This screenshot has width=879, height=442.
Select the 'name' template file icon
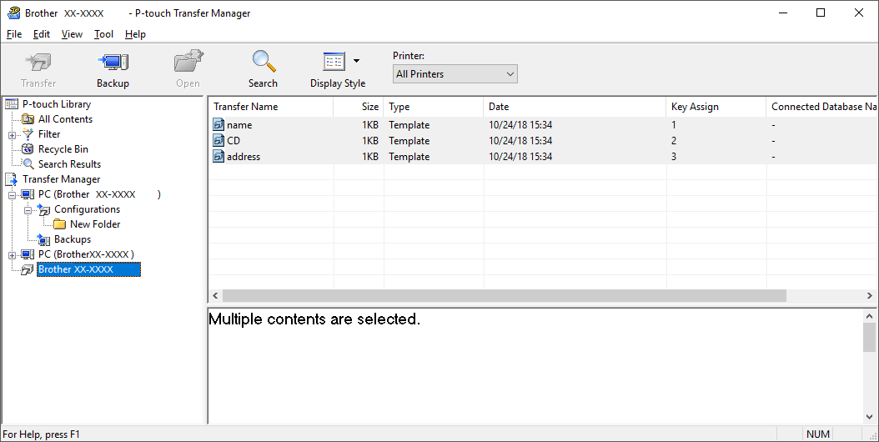tap(218, 125)
